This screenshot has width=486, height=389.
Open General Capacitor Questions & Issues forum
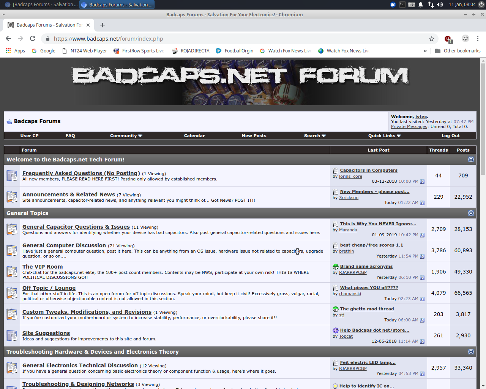point(76,227)
